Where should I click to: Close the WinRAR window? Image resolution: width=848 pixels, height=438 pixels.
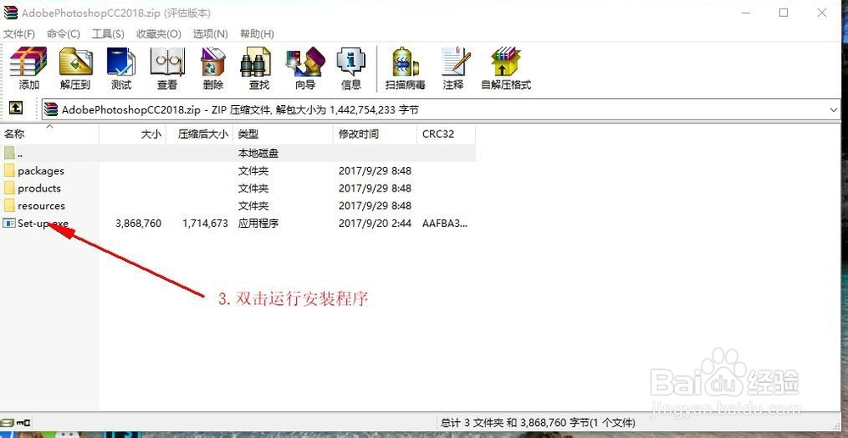pyautogui.click(x=822, y=13)
